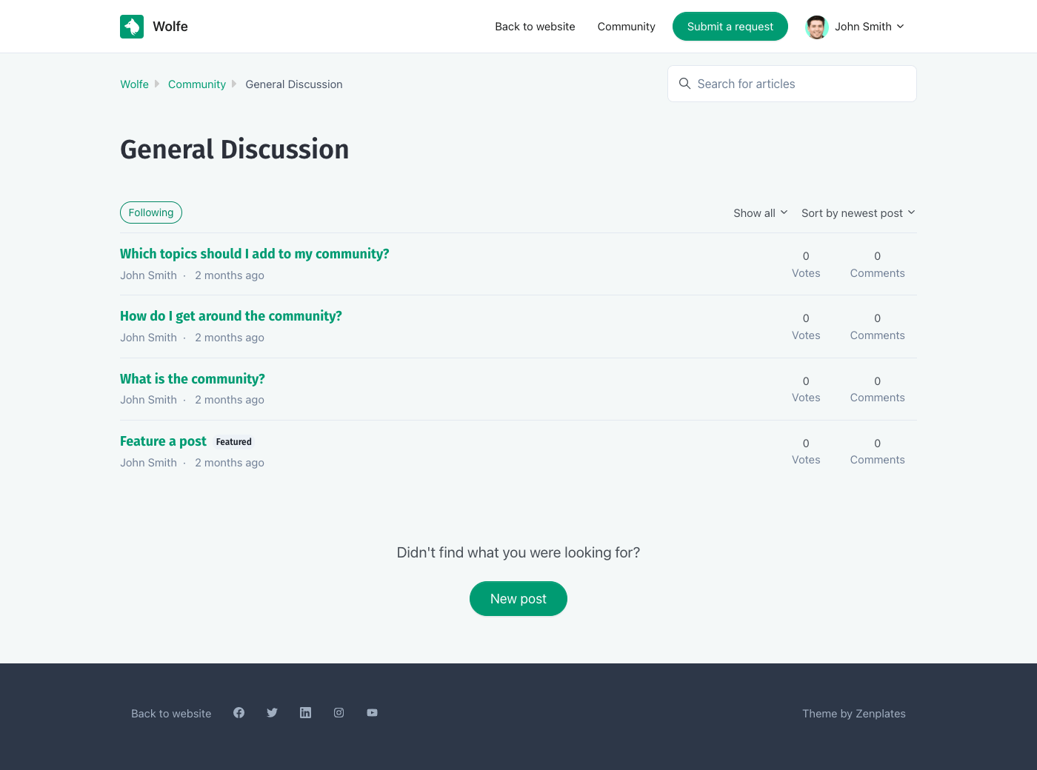
Task: Select Back to website in header
Action: [x=535, y=27]
